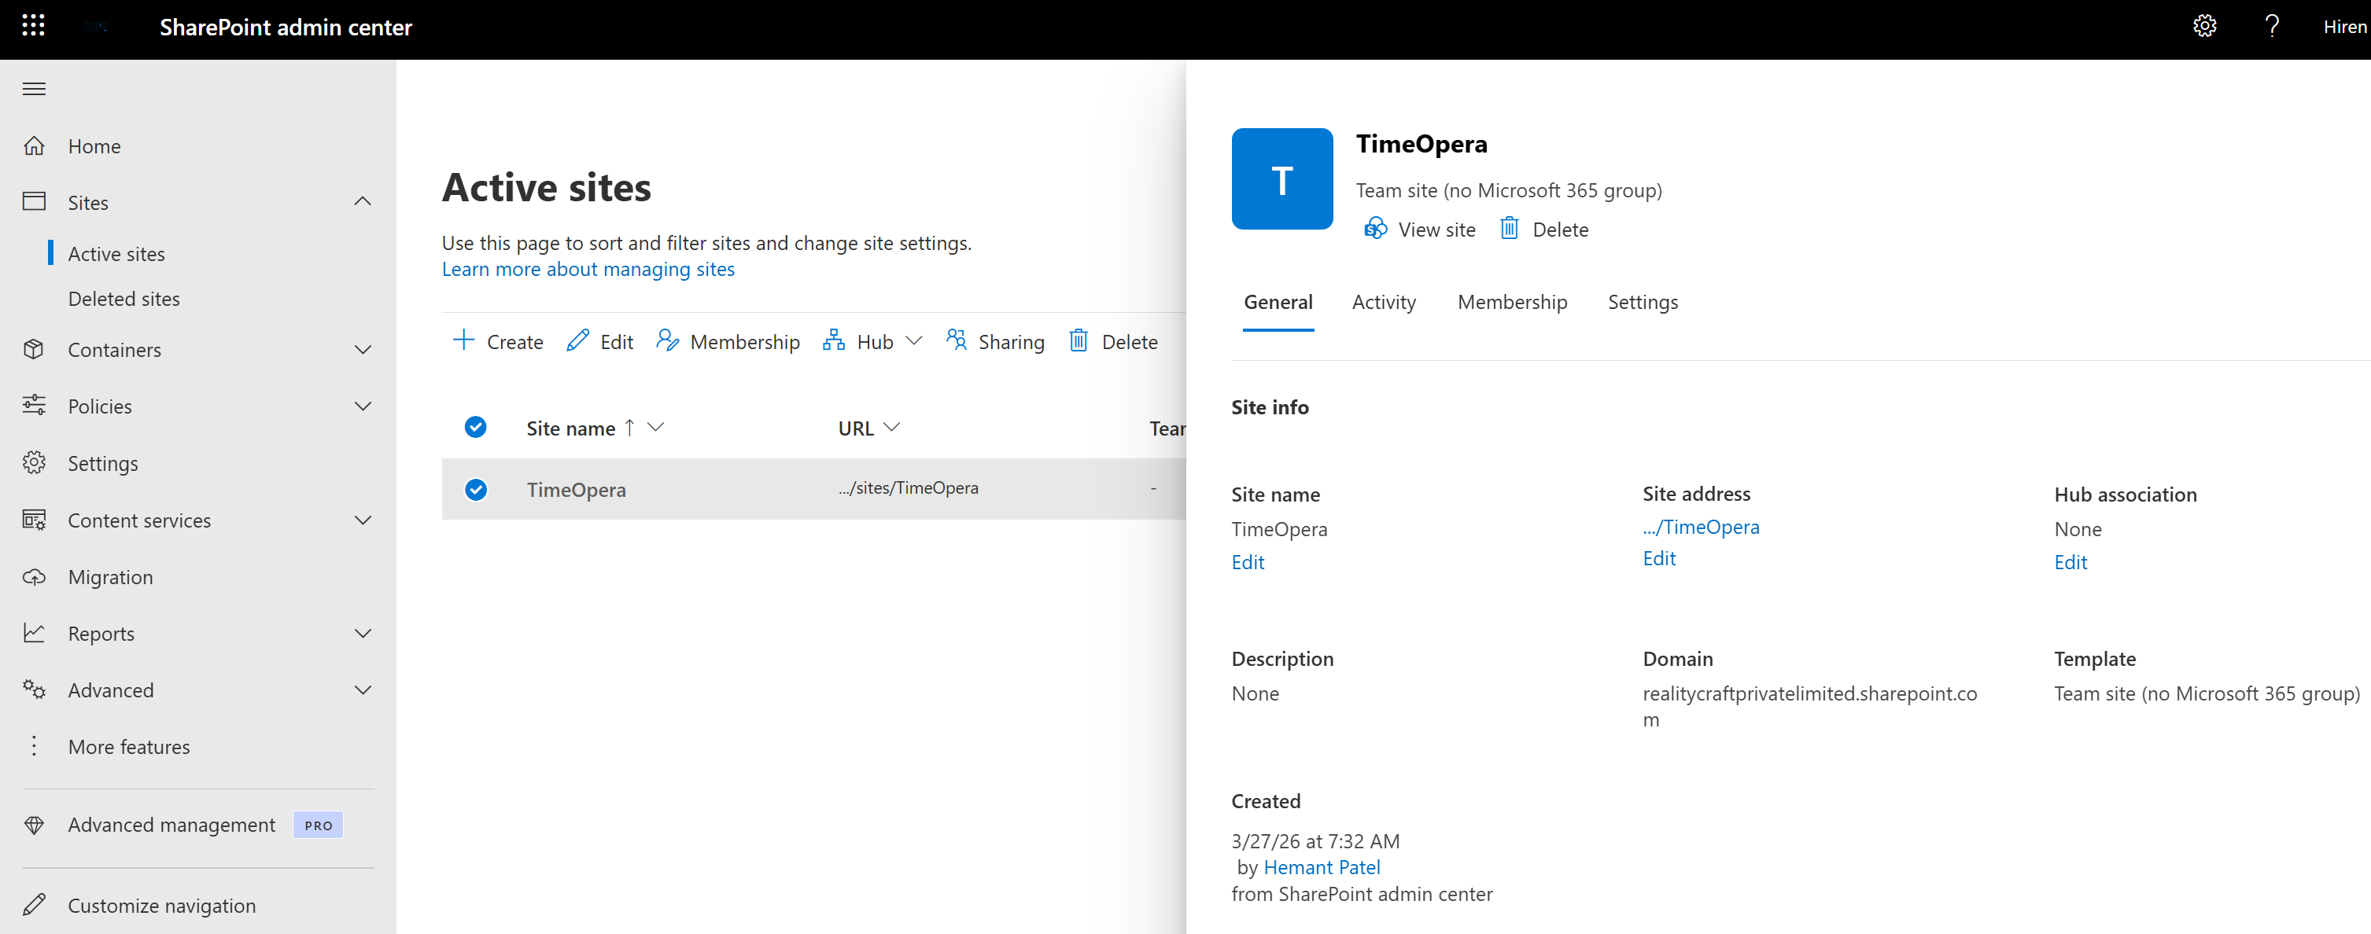Toggle the select-all sites checkbox

476,427
